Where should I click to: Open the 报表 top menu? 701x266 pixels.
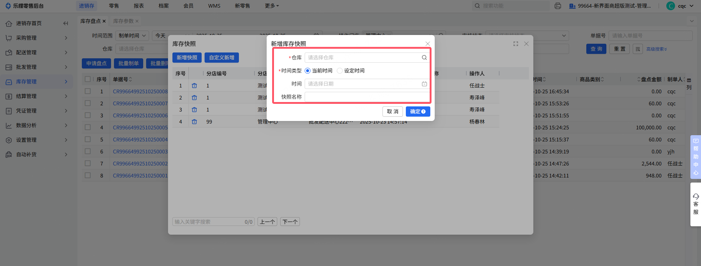[x=139, y=6]
